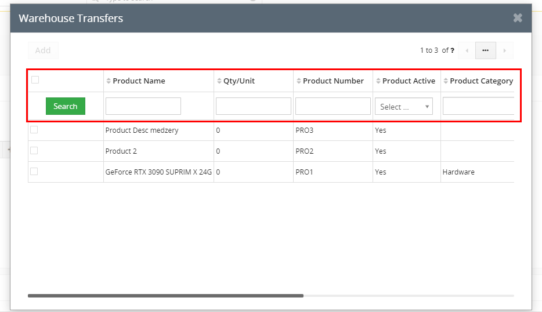Go to next page arrow
Image resolution: width=542 pixels, height=312 pixels.
pos(504,50)
